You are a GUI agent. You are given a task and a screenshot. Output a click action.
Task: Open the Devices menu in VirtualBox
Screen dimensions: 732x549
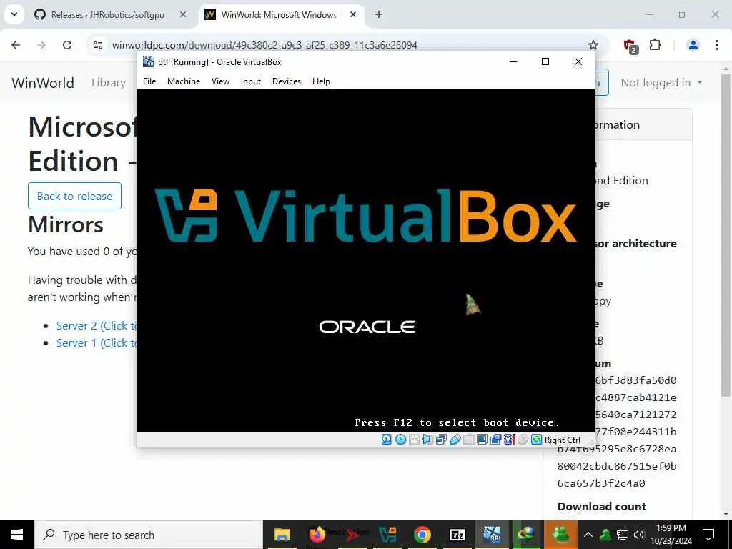[287, 81]
